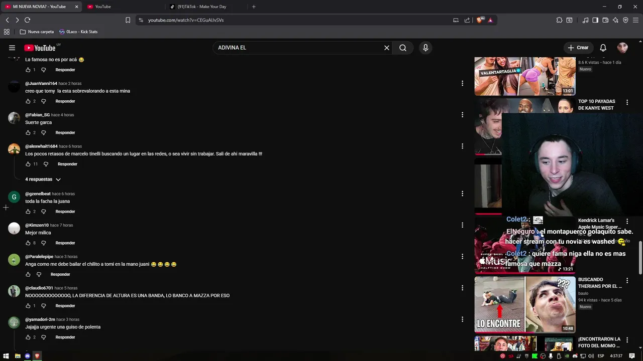Open YouTube notifications bell
This screenshot has height=361, width=643.
pyautogui.click(x=603, y=48)
